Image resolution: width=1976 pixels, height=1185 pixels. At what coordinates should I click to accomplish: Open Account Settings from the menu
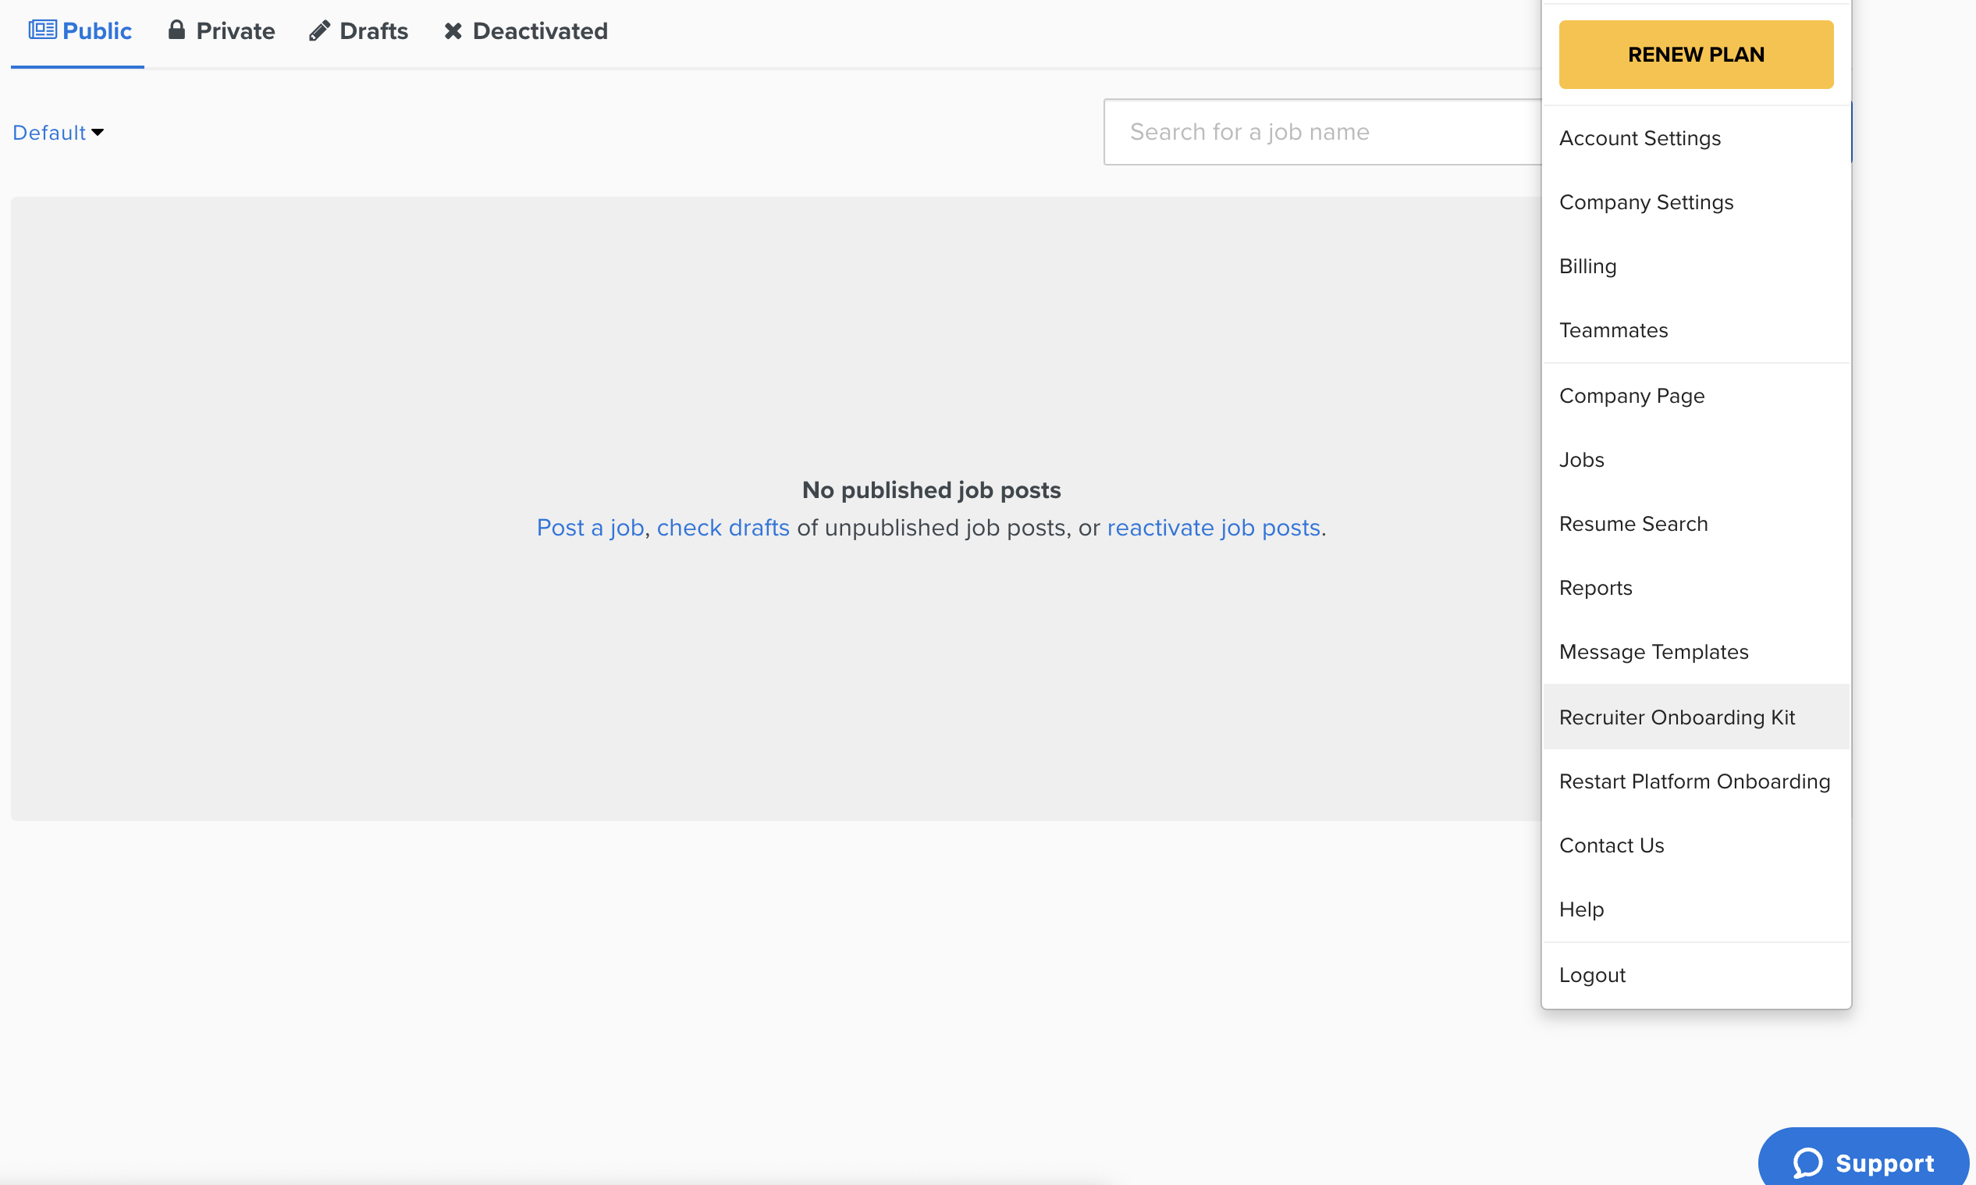click(x=1639, y=138)
